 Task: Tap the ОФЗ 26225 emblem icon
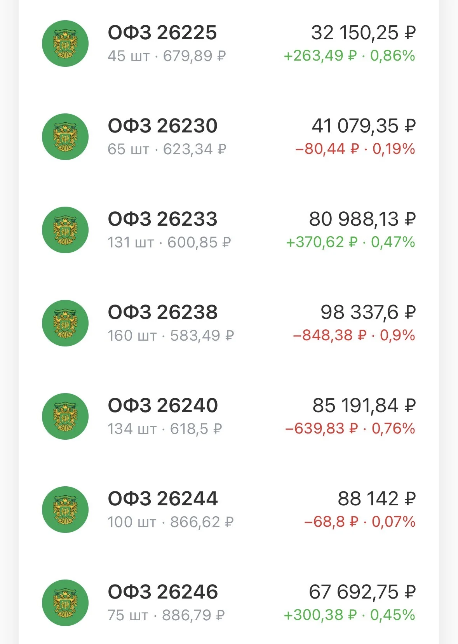[x=65, y=44]
